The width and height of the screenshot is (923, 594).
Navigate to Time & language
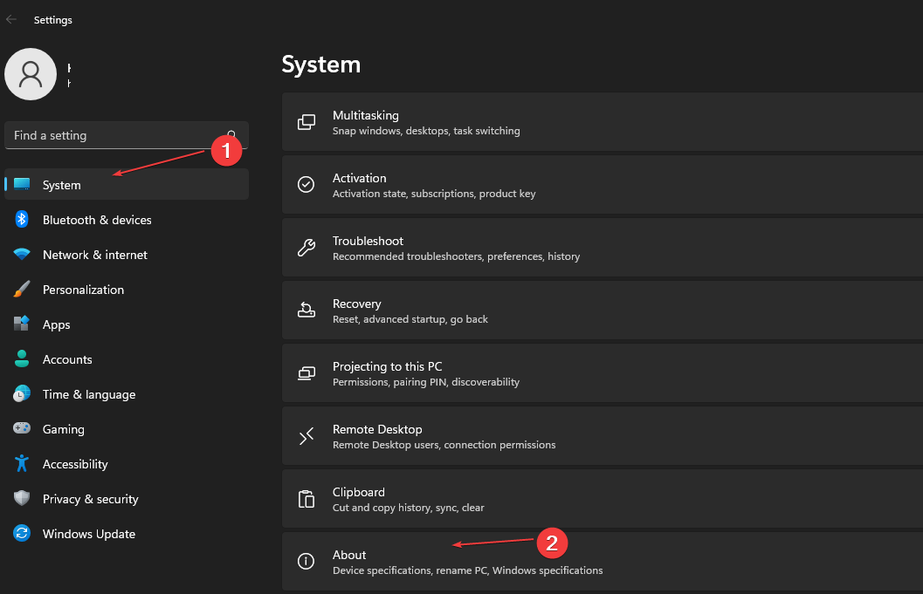point(89,394)
